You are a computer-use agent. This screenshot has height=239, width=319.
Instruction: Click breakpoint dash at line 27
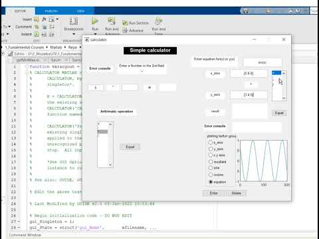pos(19,222)
